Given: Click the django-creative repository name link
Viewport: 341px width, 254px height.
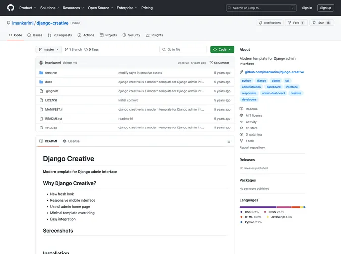Looking at the screenshot, I should click(53, 23).
